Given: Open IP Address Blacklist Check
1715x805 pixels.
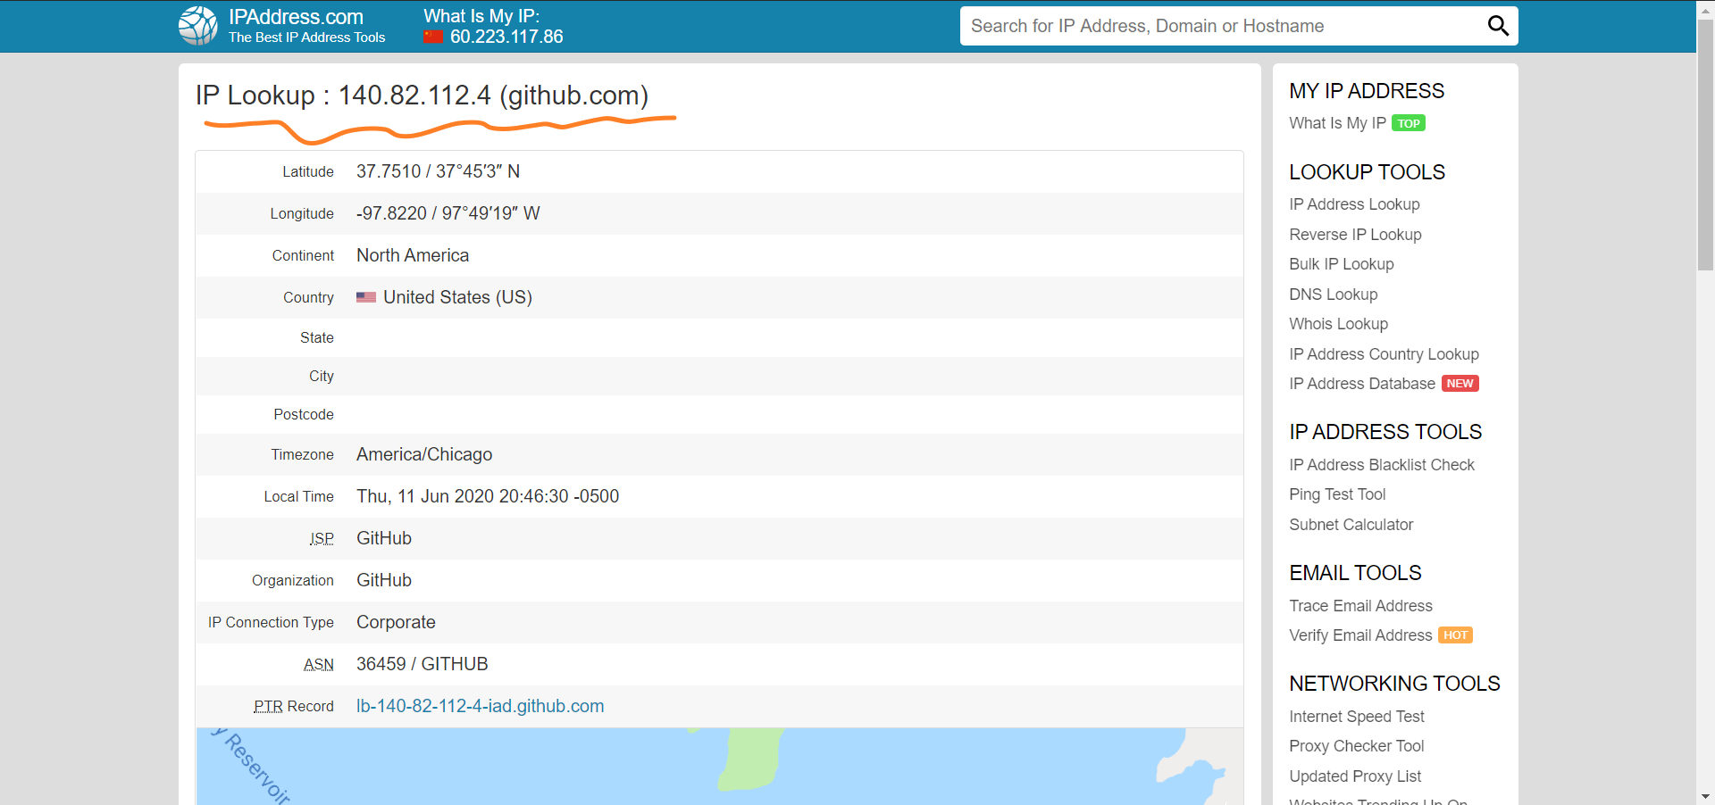Looking at the screenshot, I should [x=1382, y=465].
